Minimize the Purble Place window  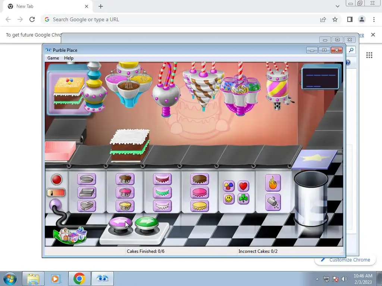(x=312, y=50)
